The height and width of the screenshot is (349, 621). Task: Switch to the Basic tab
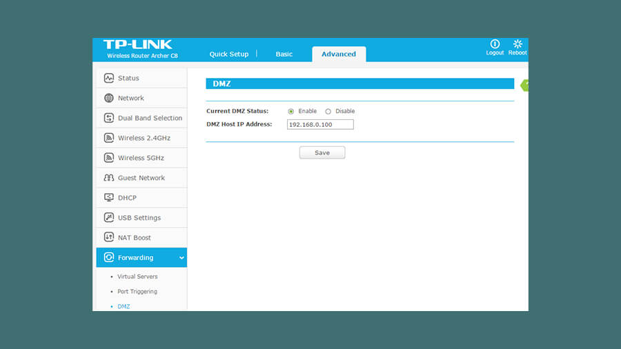pos(284,54)
